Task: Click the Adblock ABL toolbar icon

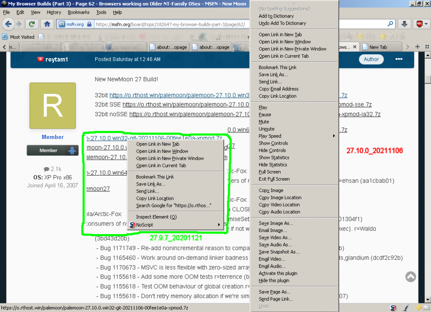Action: 420,24
